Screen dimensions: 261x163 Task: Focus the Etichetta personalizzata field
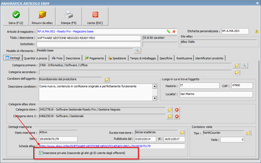[235, 31]
